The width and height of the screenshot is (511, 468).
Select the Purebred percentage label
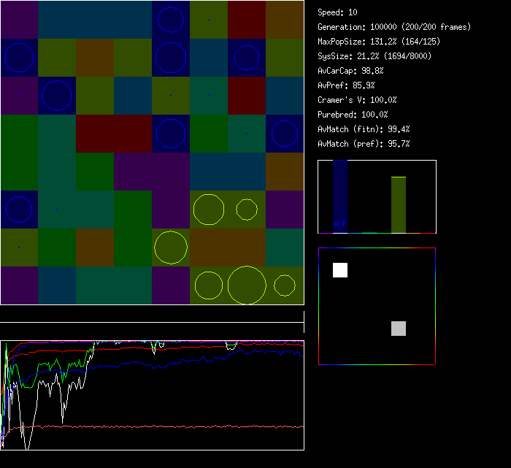(x=353, y=115)
